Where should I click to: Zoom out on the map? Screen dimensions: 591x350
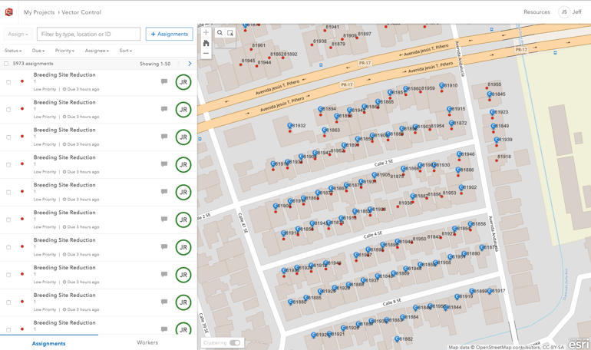[x=206, y=54]
